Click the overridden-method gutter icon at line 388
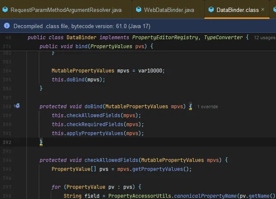The image size is (276, 199). point(17,106)
